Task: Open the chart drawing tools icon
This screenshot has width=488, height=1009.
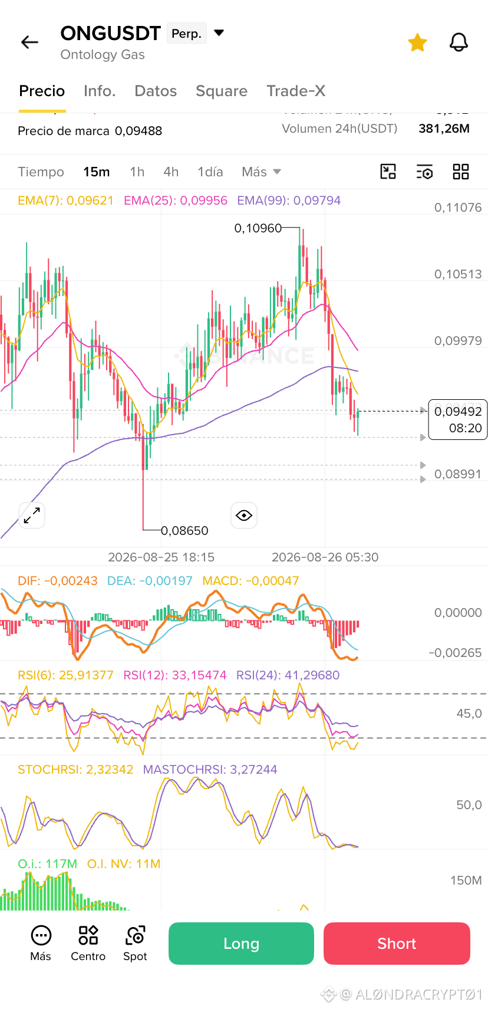Action: (x=388, y=172)
